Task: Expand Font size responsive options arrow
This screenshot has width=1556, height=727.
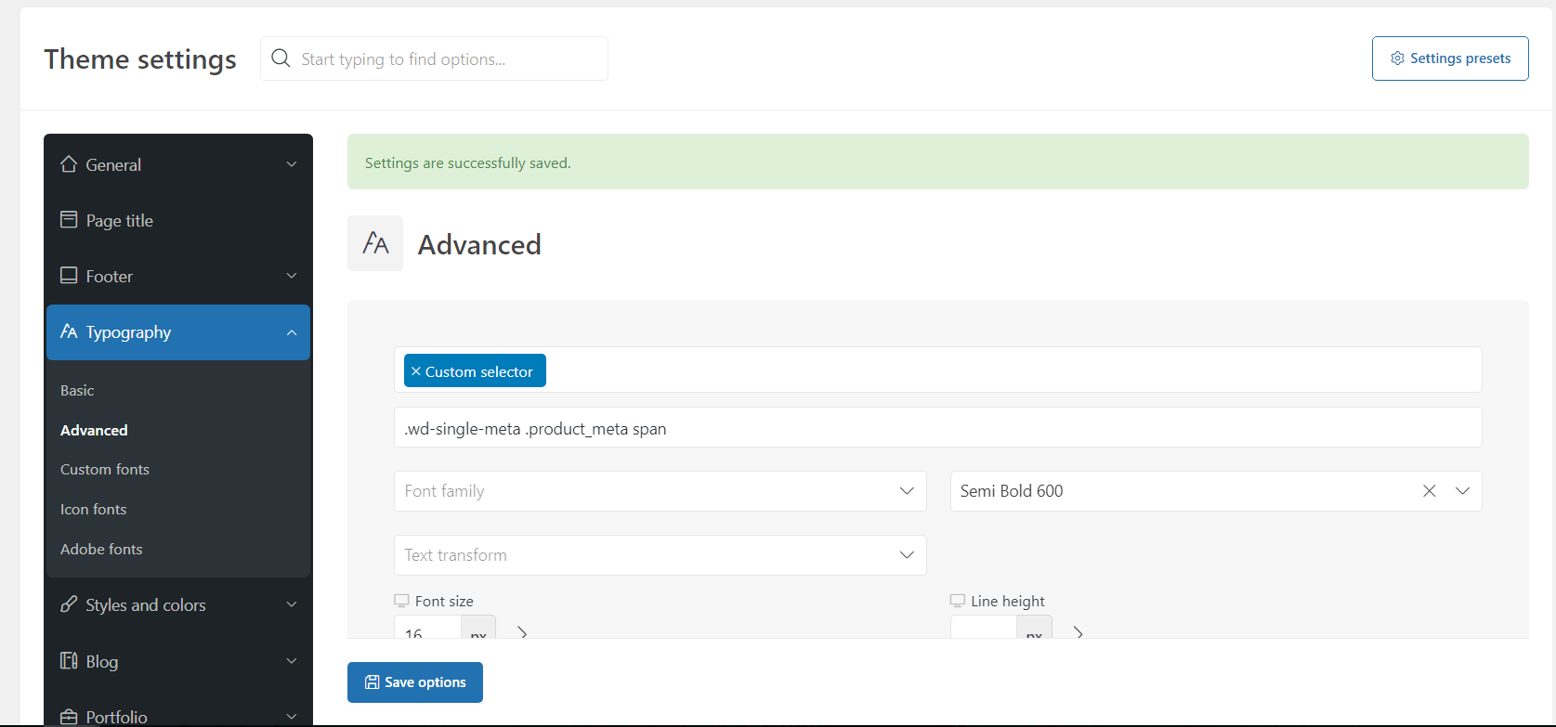Action: pos(522,632)
